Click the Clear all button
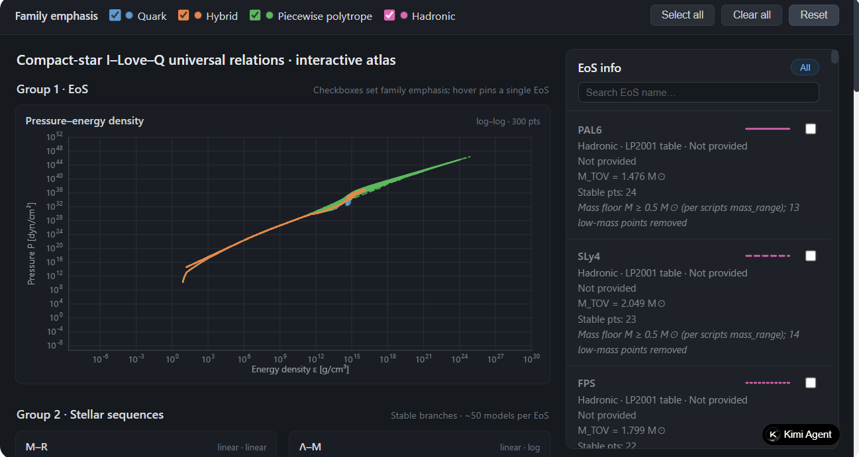 pos(752,15)
